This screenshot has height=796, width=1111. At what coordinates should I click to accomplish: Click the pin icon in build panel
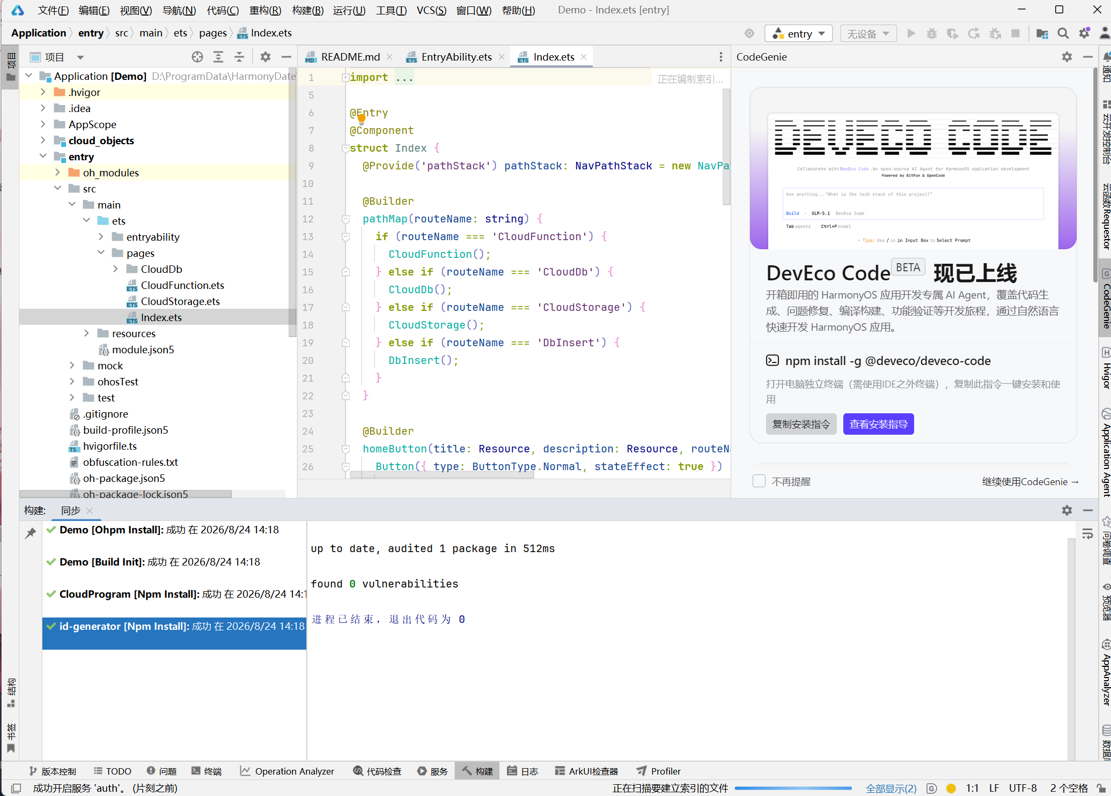point(31,533)
